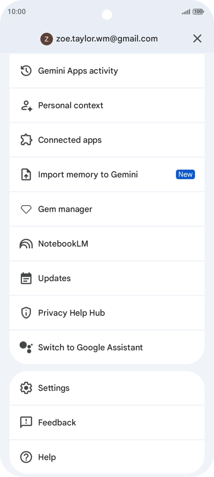Tap the zoe.taylor.wm@gmail.com account email

pyautogui.click(x=107, y=39)
